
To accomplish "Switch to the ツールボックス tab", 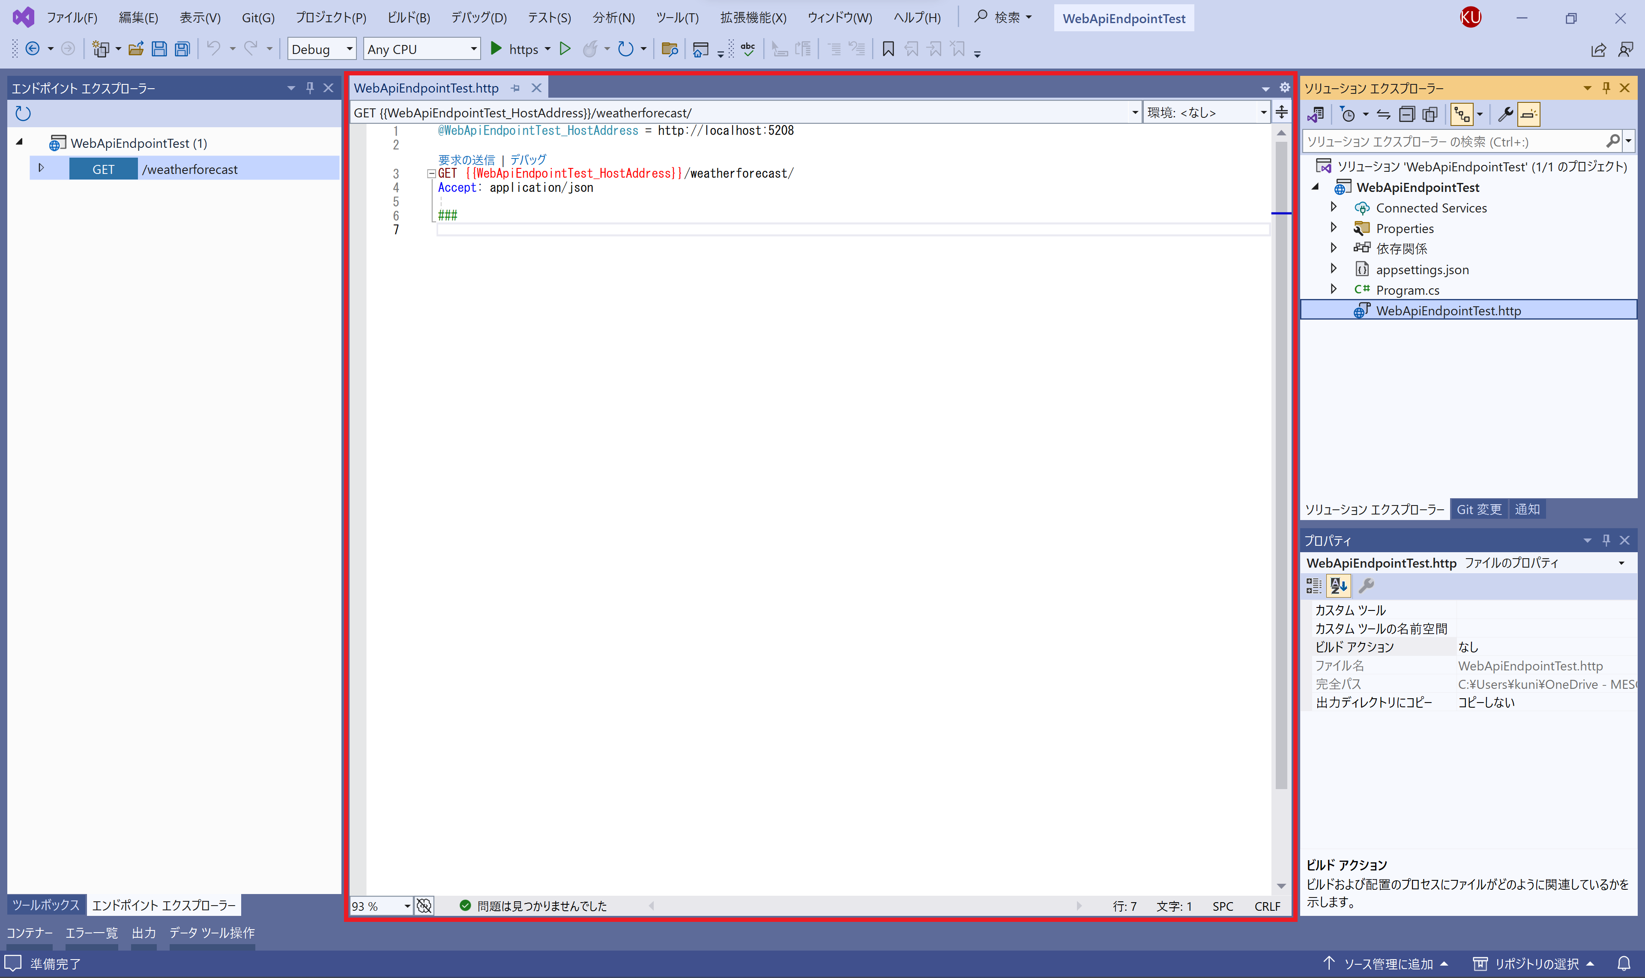I will pos(45,905).
